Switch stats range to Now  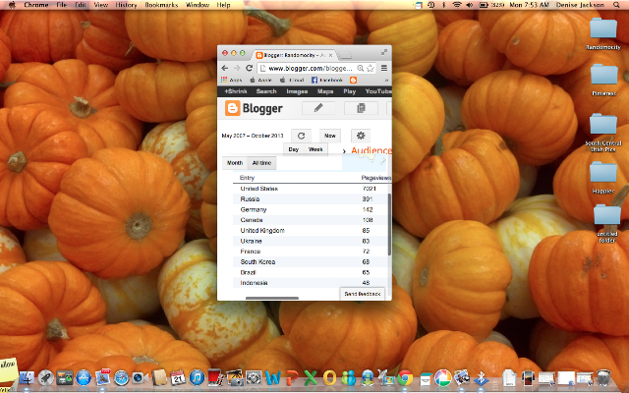click(x=330, y=136)
